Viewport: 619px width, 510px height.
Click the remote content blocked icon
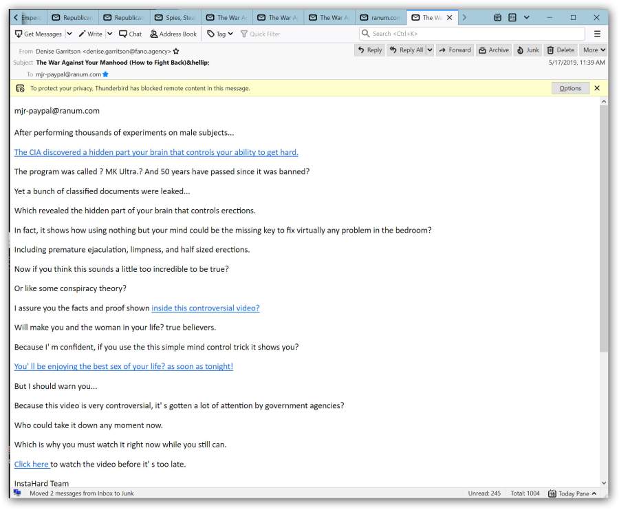[x=20, y=89]
